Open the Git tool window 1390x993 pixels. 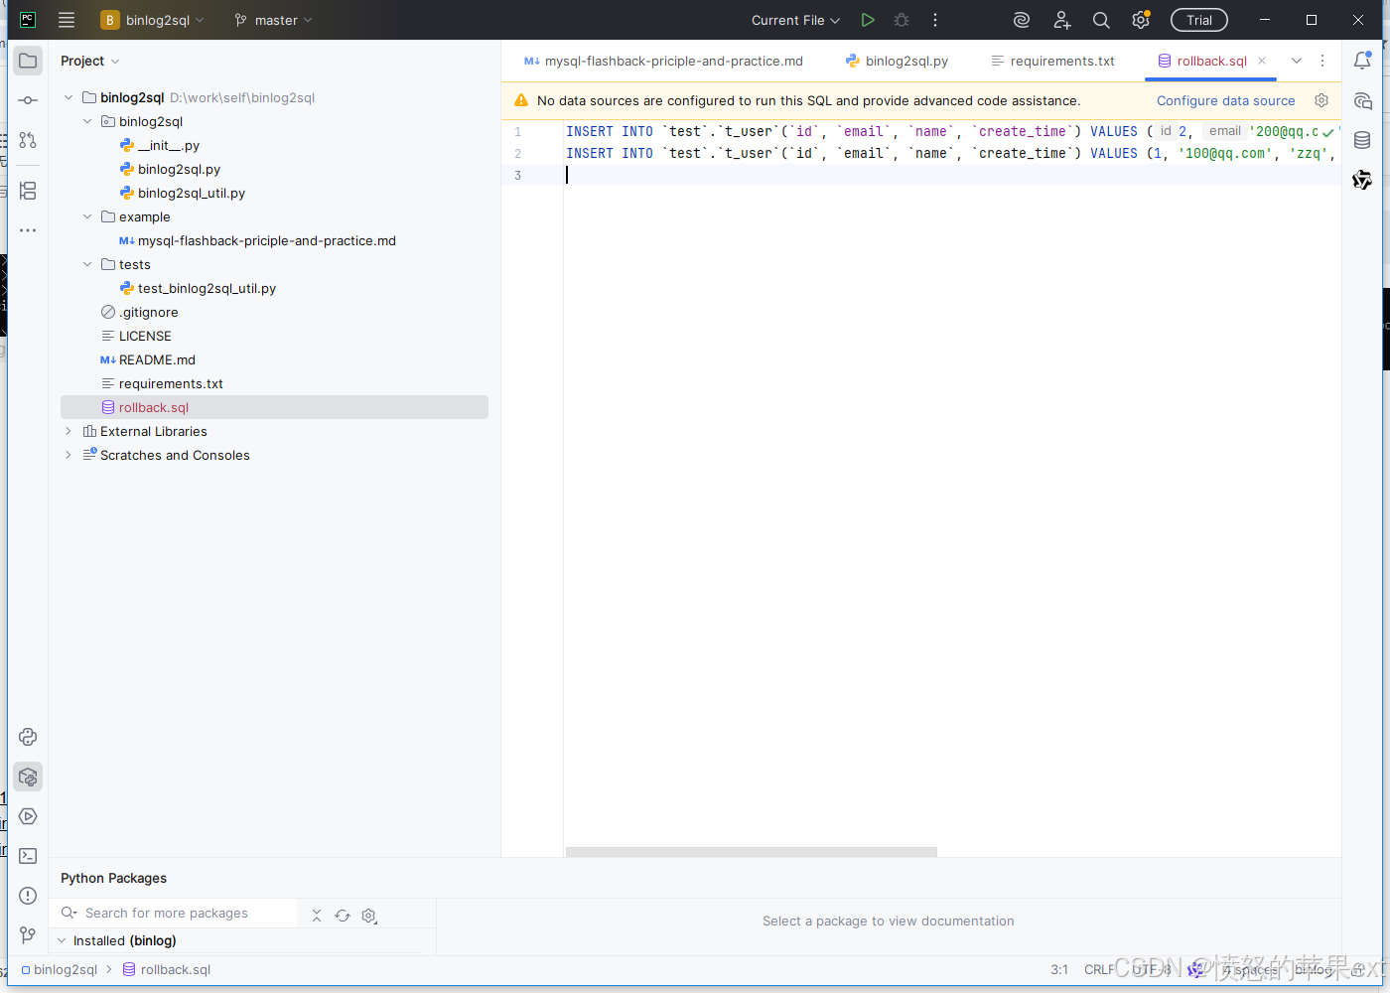28,935
